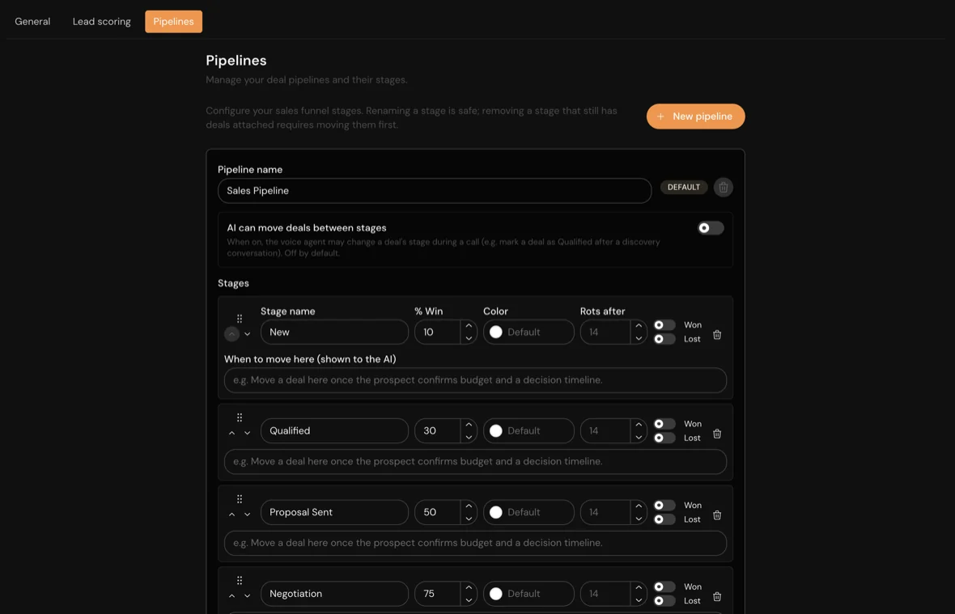
Task: Switch to the General tab
Action: point(32,21)
